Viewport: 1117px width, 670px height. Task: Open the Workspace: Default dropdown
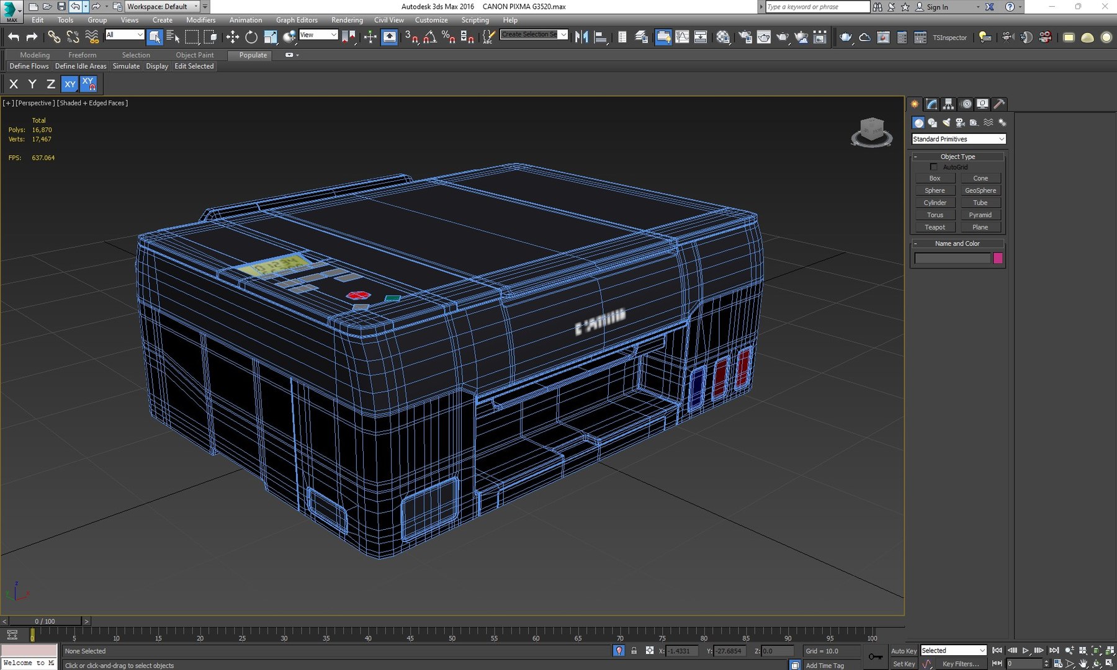pyautogui.click(x=163, y=6)
